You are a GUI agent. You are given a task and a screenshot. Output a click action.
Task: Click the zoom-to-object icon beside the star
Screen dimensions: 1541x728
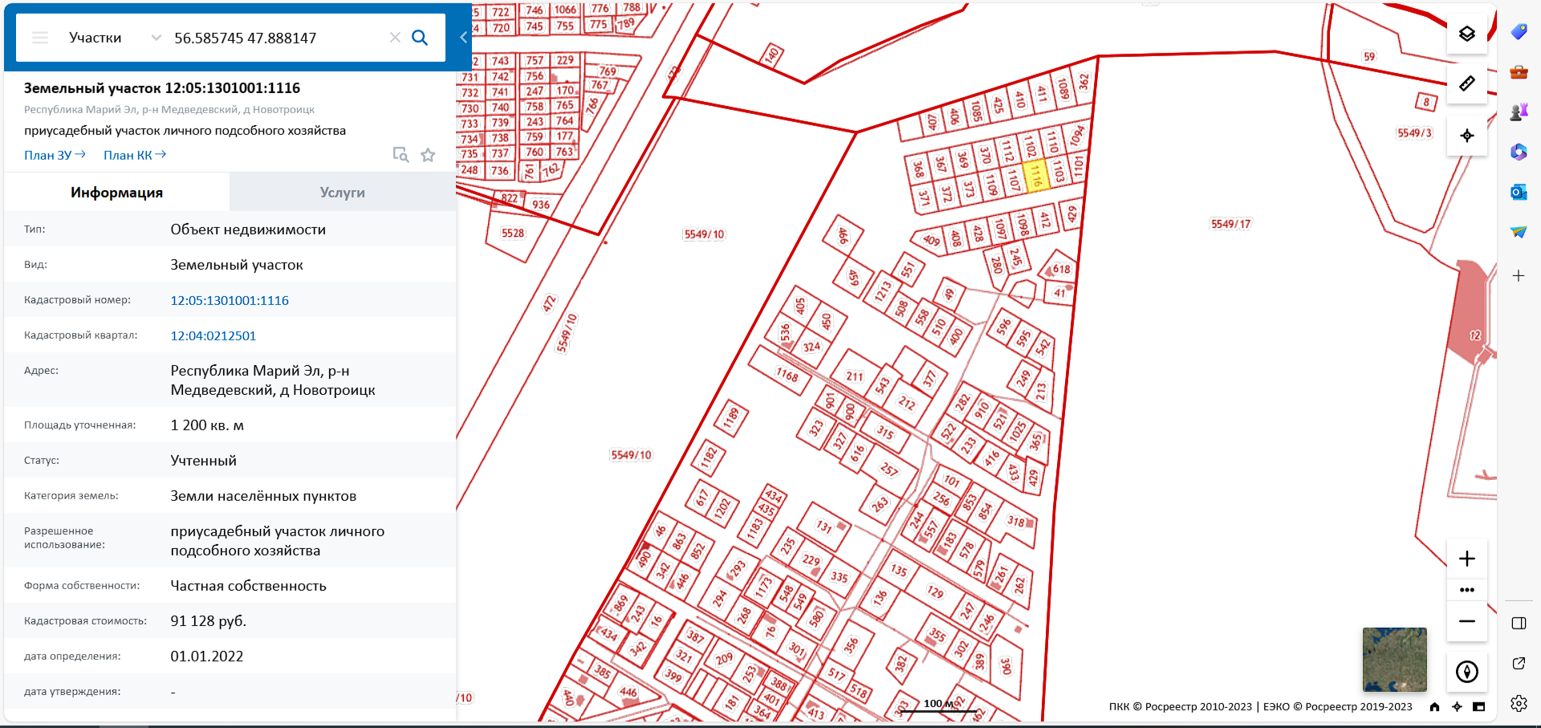tap(400, 154)
